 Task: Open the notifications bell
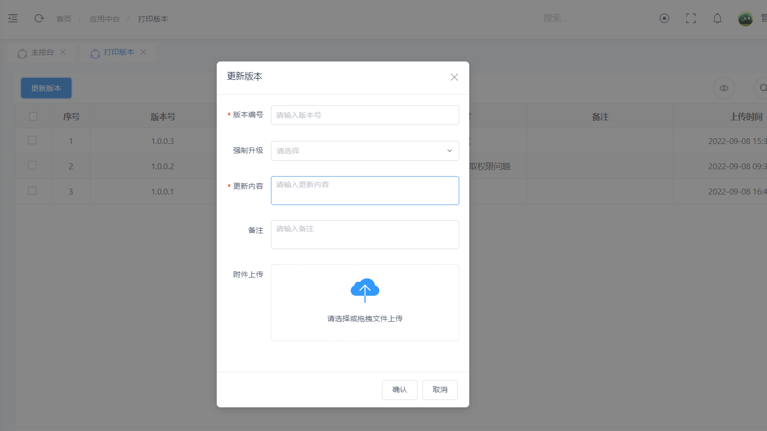(x=718, y=18)
